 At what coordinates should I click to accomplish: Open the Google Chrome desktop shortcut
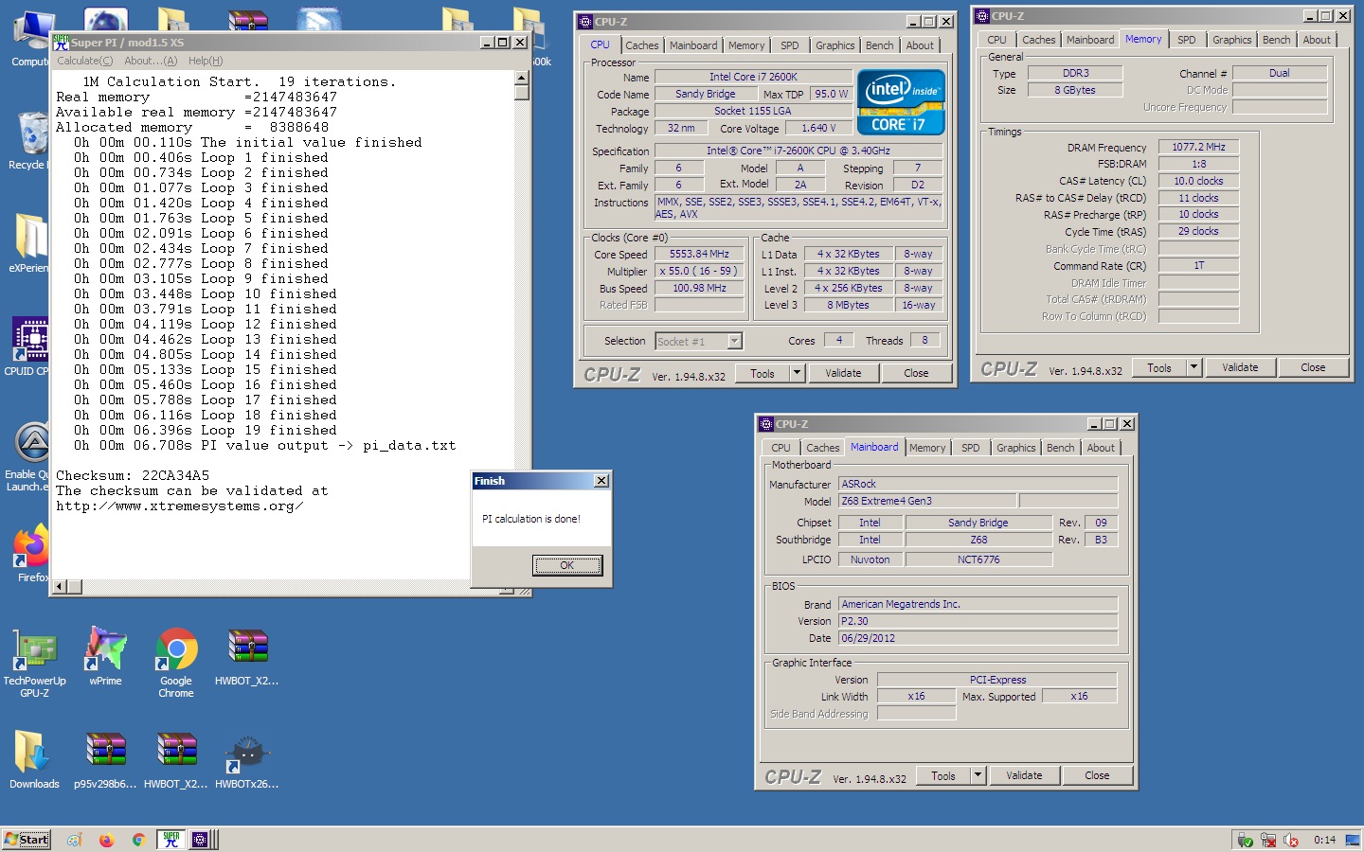click(176, 663)
